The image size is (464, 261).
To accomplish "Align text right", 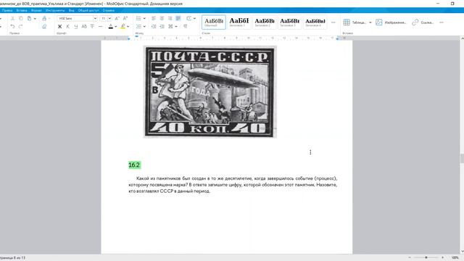I will pyautogui.click(x=170, y=18).
